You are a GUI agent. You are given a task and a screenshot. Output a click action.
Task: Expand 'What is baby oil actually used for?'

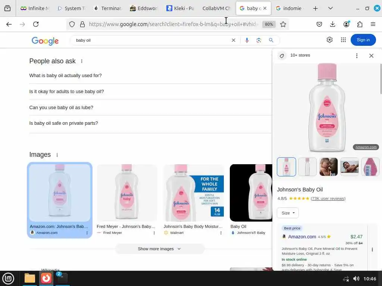(x=150, y=76)
